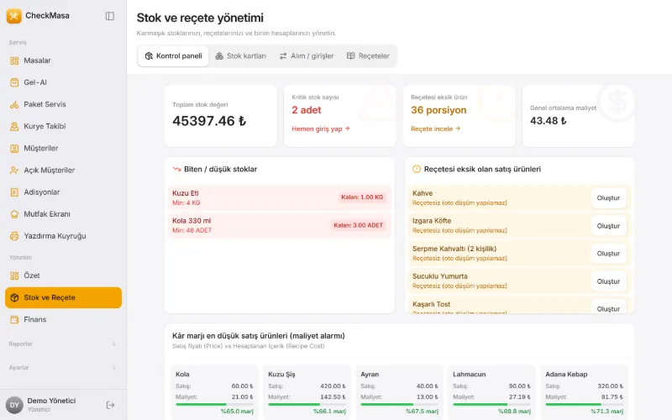The width and height of the screenshot is (672, 420).
Task: Click the Kurye Takibi courier icon
Action: pos(14,127)
